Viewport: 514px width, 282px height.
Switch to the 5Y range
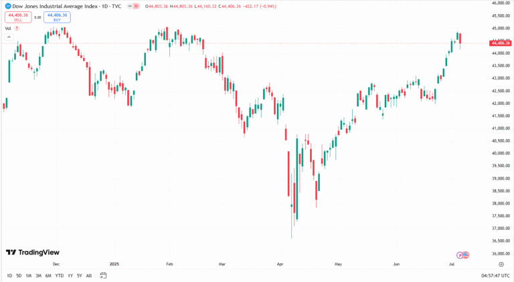(79, 275)
